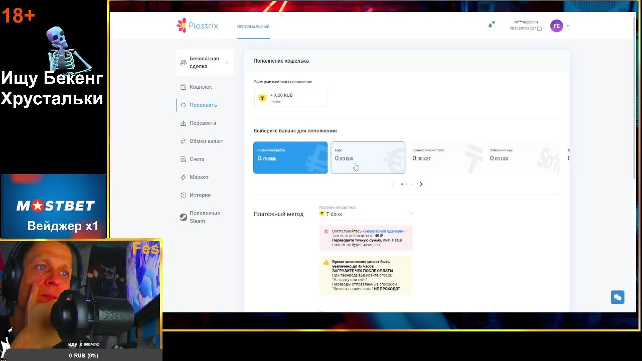Select the Российский рубль balance card
This screenshot has width=642, height=361.
pyautogui.click(x=290, y=157)
